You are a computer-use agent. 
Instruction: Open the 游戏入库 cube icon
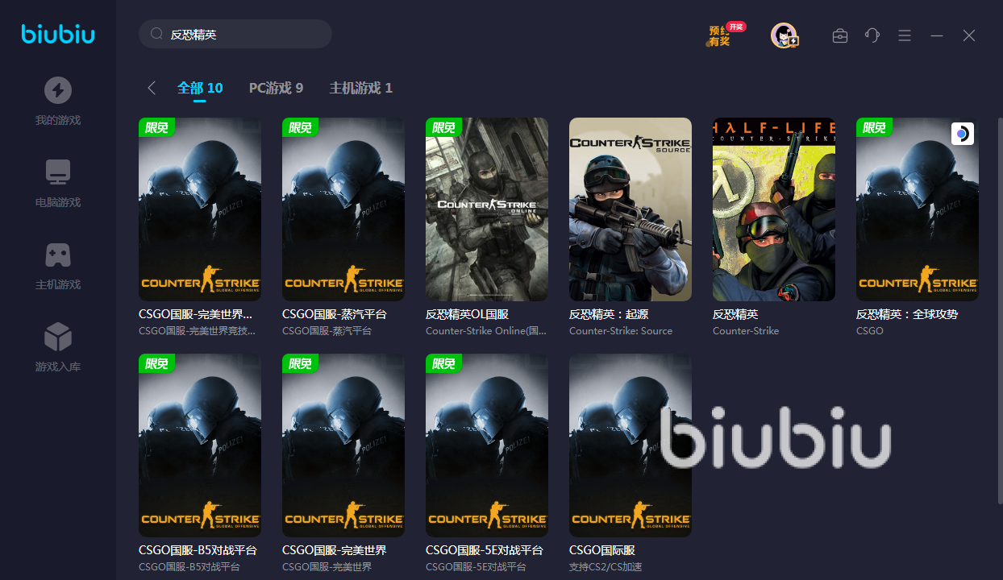point(58,337)
